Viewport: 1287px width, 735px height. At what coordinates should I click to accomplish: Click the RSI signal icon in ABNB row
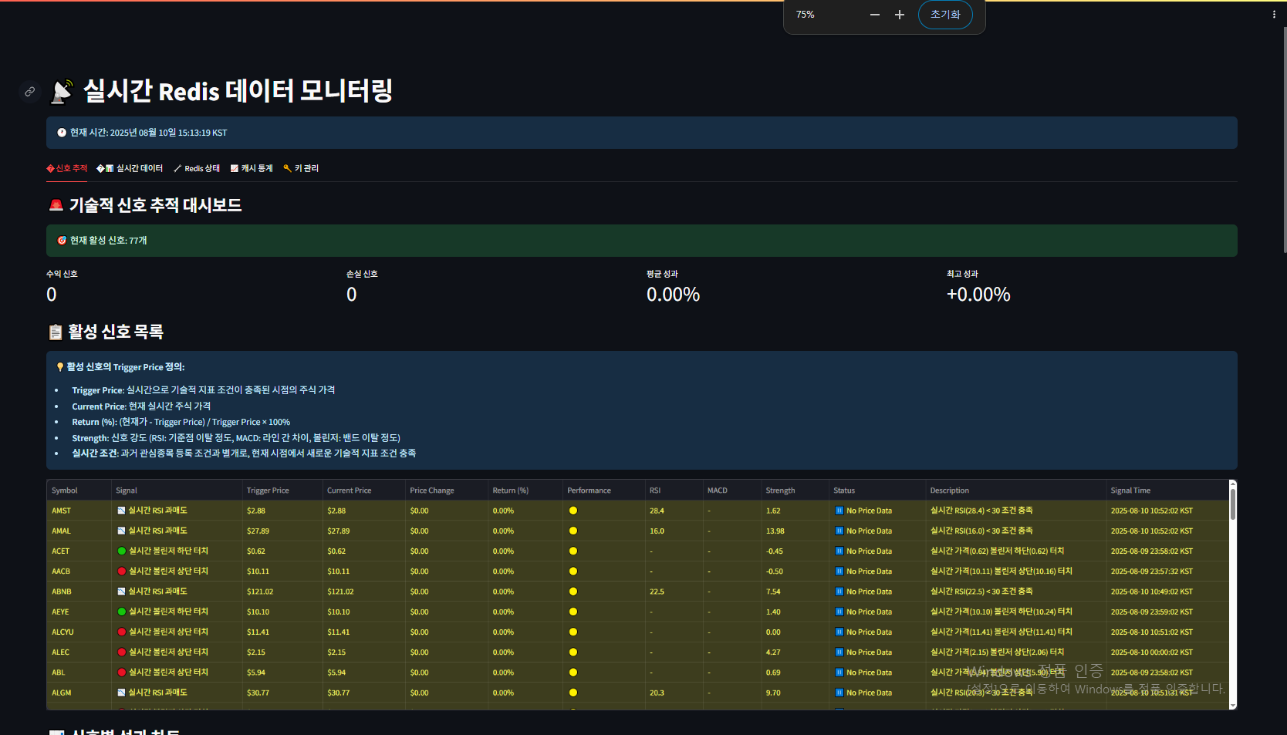[x=121, y=592]
